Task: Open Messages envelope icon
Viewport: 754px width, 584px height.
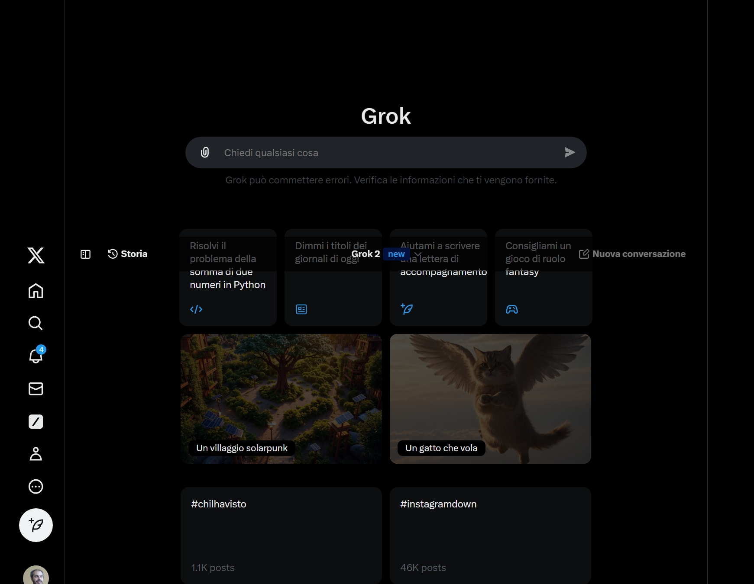Action: [36, 388]
